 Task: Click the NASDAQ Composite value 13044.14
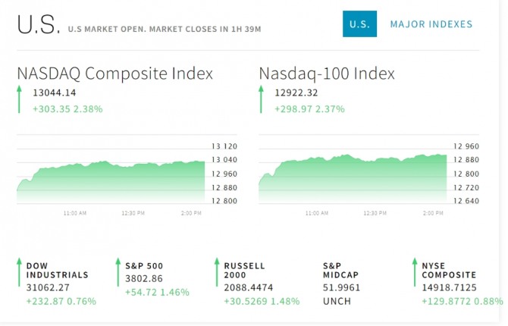(54, 92)
